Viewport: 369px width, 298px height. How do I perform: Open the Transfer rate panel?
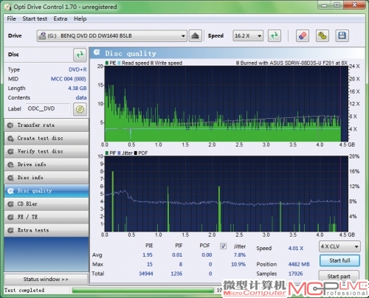[46, 125]
